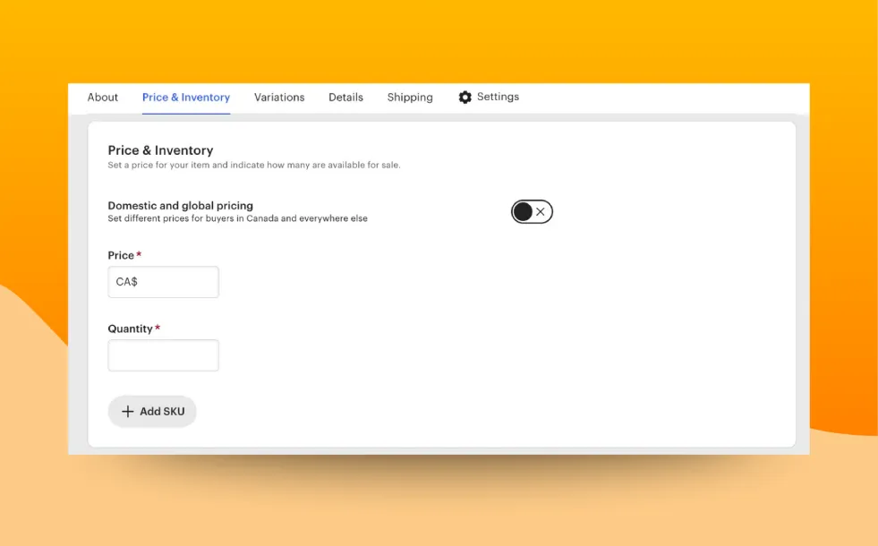
Task: Open the Shipping tab
Action: click(410, 98)
